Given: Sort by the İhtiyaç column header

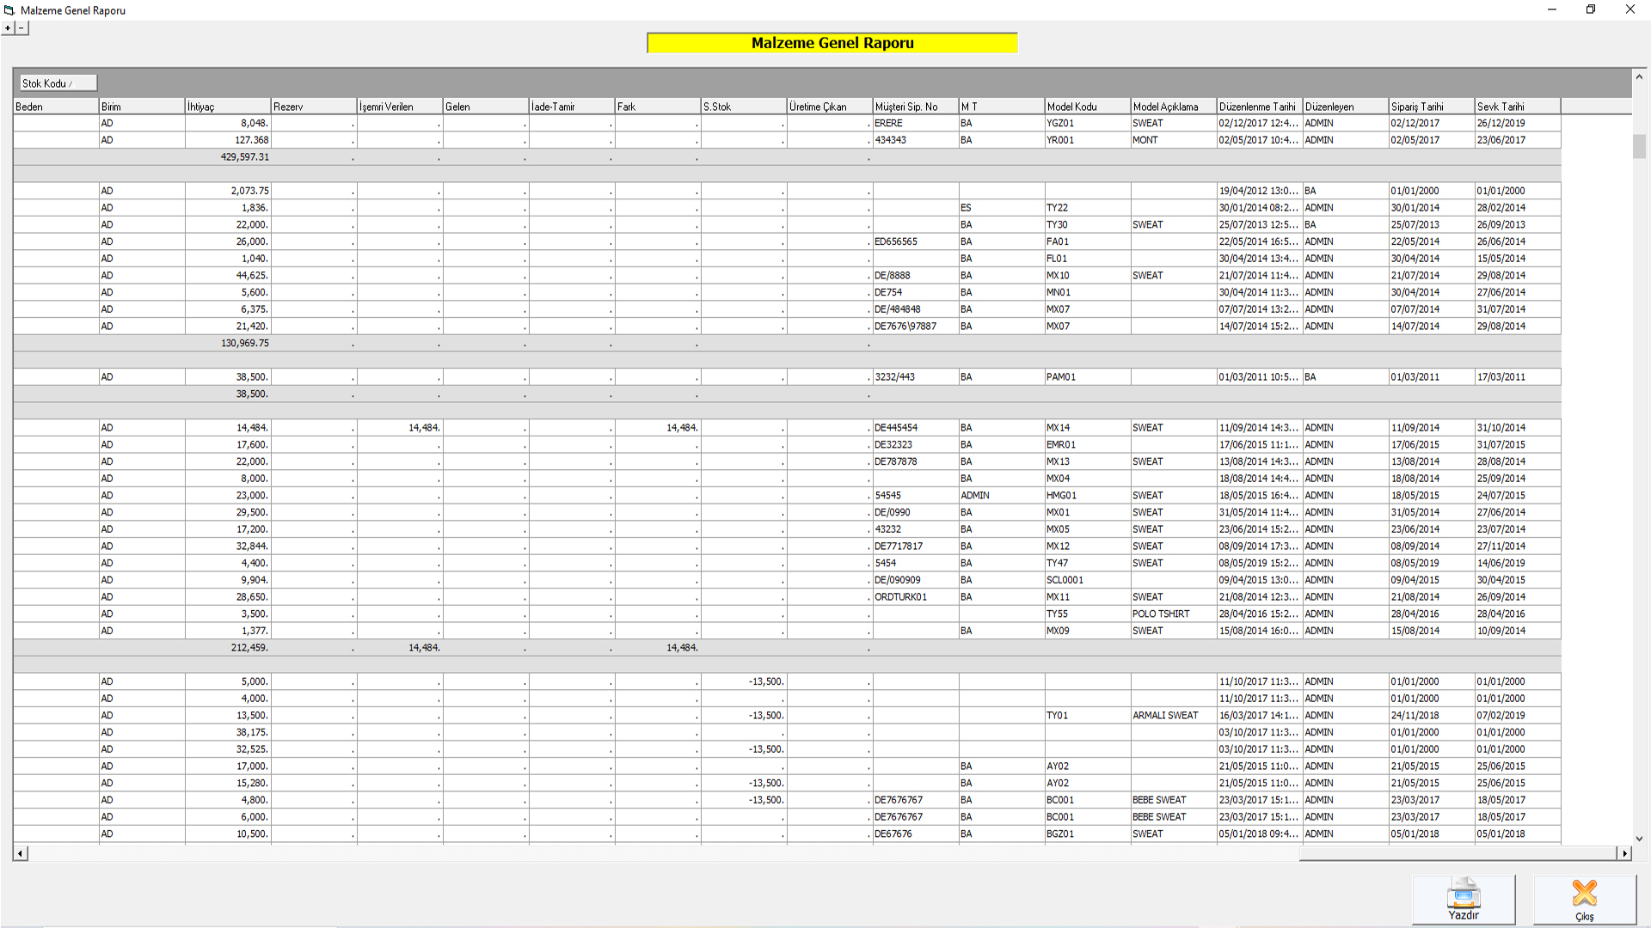Looking at the screenshot, I should 228,107.
